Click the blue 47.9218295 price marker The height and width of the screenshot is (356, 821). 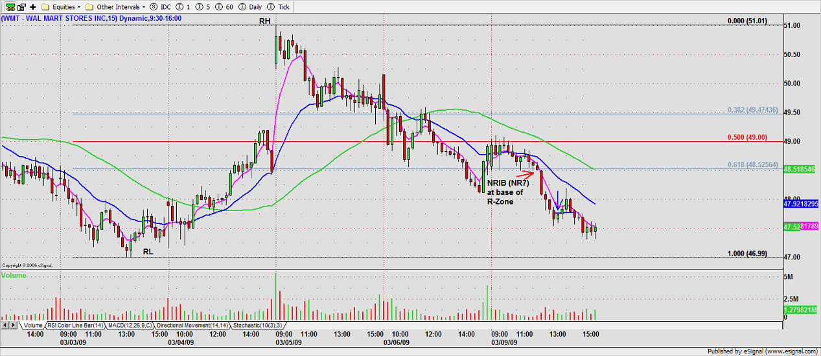(802, 203)
